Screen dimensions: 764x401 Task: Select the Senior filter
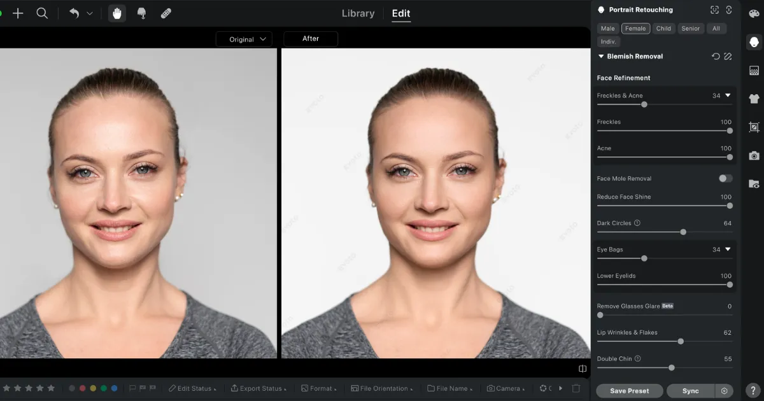pos(691,29)
